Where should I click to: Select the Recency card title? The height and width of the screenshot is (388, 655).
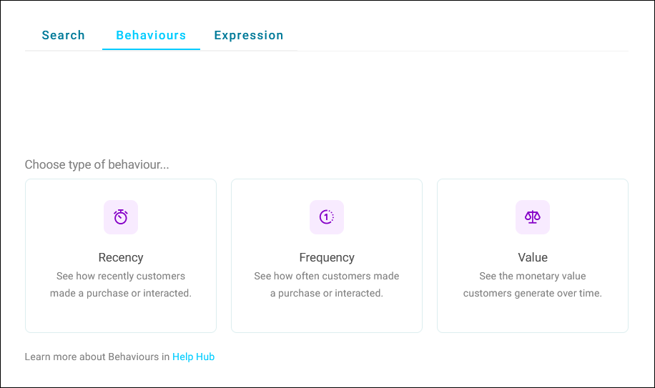121,257
